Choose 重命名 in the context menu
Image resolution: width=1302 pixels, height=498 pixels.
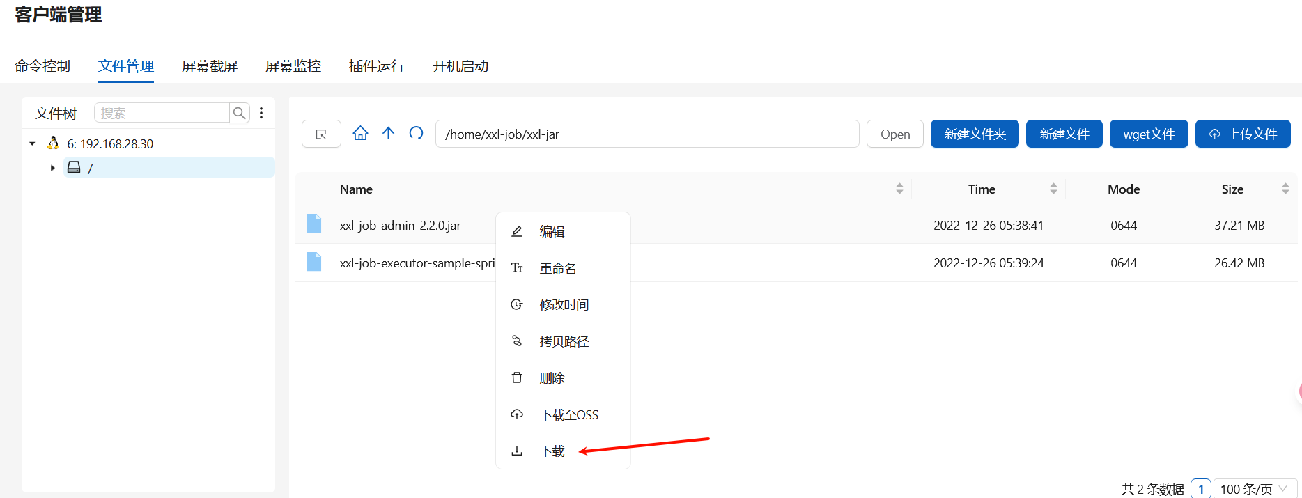(x=557, y=268)
